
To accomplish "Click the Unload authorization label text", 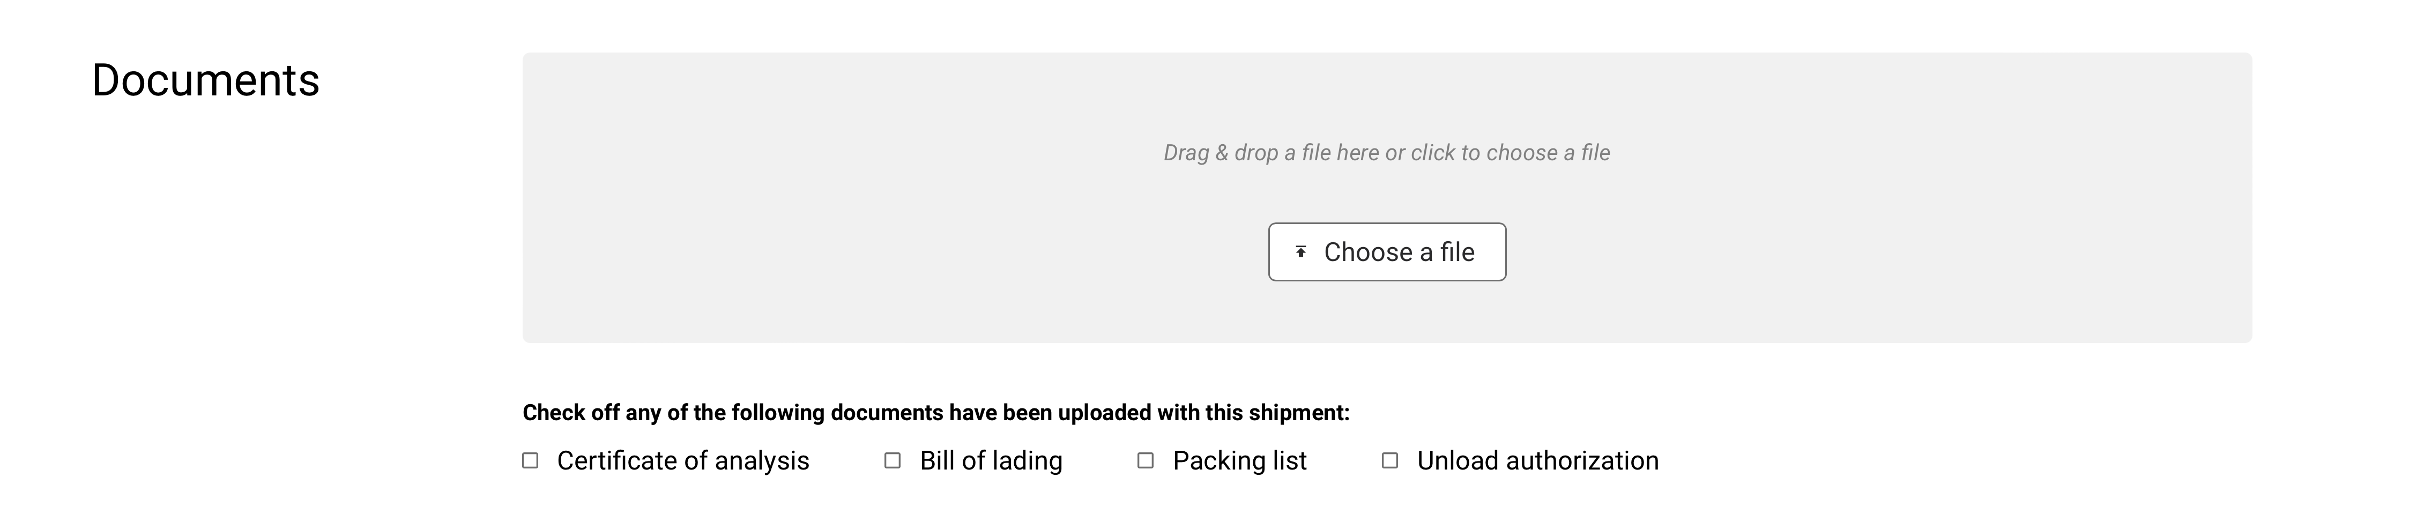I will click(1537, 460).
